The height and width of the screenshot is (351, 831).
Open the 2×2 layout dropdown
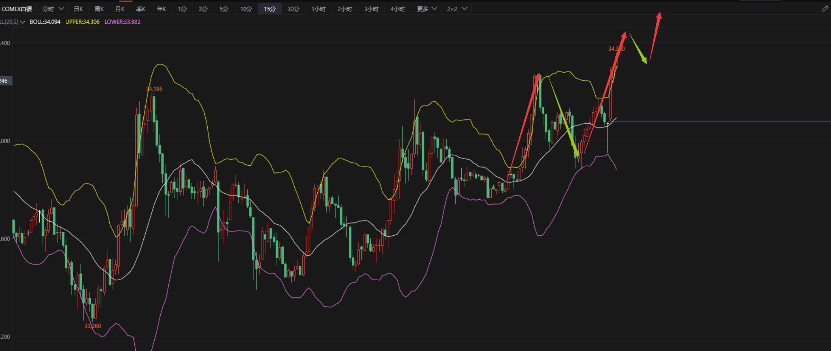click(x=457, y=9)
